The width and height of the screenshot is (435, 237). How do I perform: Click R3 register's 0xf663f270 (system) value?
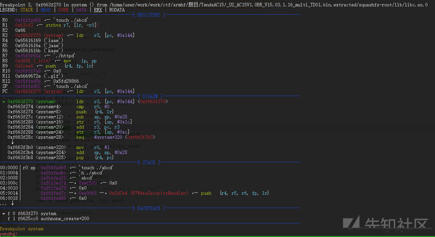tap(39, 35)
